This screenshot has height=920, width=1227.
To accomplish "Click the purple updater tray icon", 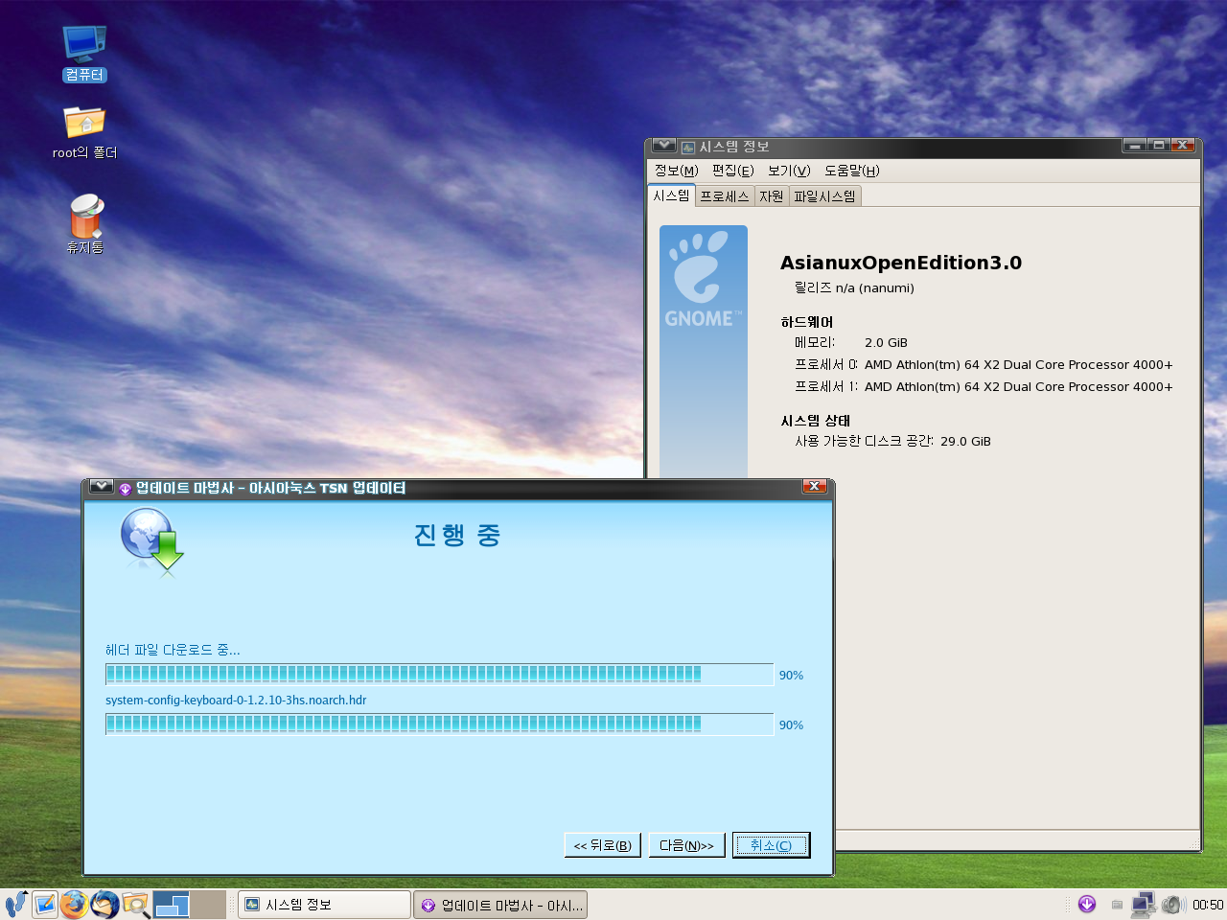I will pyautogui.click(x=1087, y=904).
